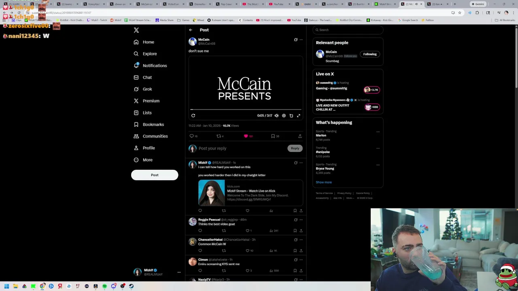Open McCain's profile avatar on post

tap(193, 42)
